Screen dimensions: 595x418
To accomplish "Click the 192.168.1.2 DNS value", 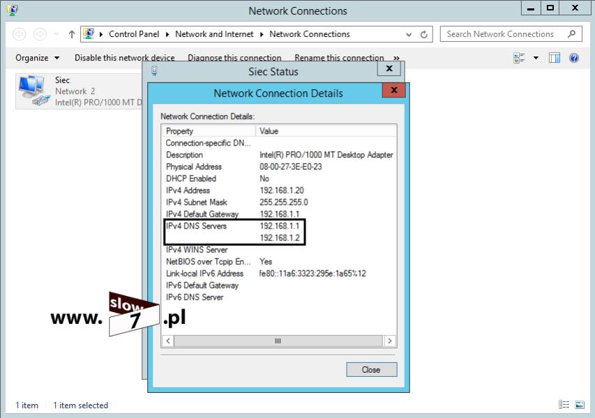I will (x=280, y=238).
